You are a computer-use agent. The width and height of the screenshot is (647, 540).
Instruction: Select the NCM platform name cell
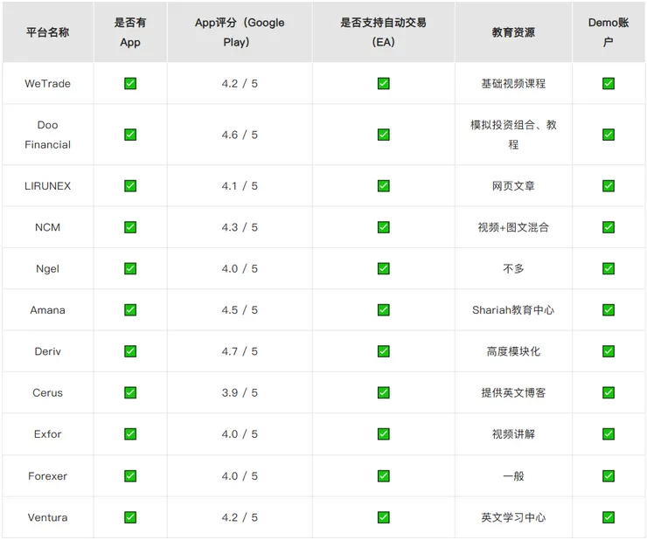click(x=48, y=227)
